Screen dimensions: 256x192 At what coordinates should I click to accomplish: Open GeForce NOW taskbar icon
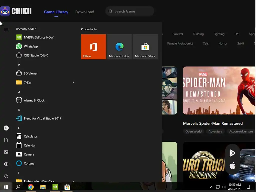(x=55, y=187)
